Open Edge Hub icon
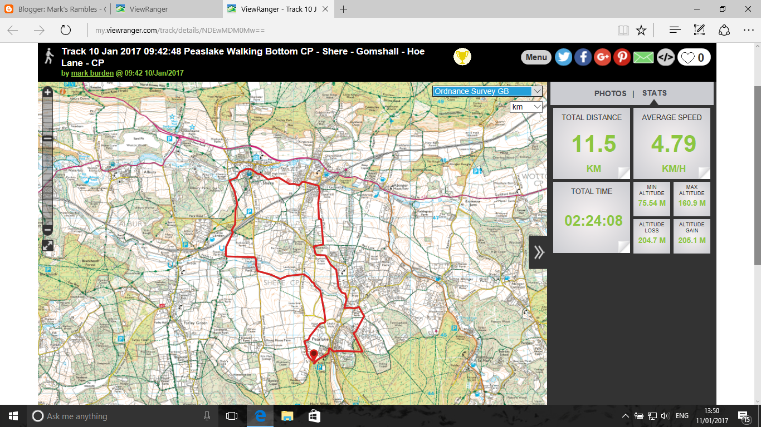 pyautogui.click(x=675, y=30)
